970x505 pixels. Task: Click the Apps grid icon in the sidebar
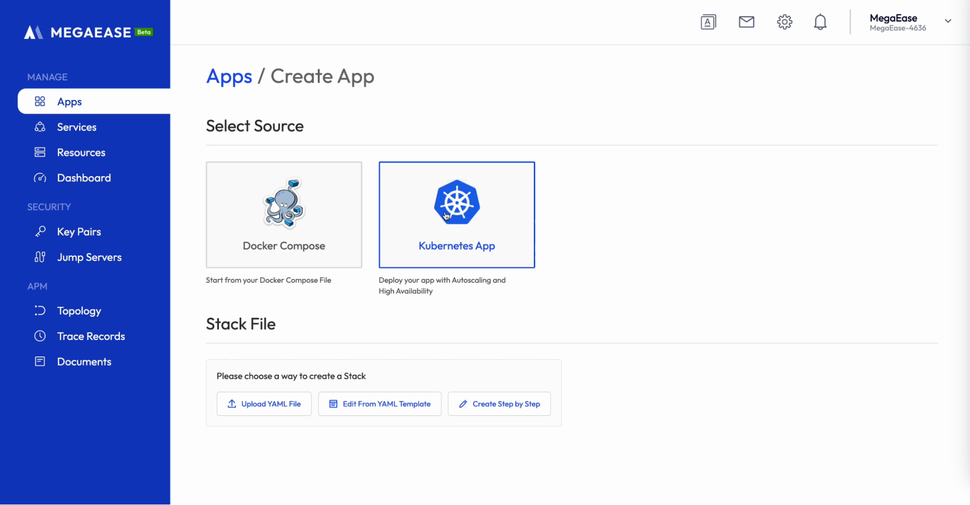(x=40, y=101)
